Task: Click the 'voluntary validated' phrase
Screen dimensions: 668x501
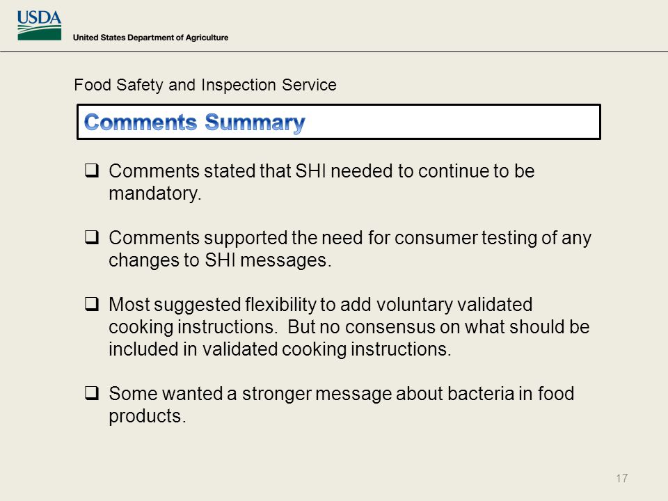Action: [x=454, y=305]
